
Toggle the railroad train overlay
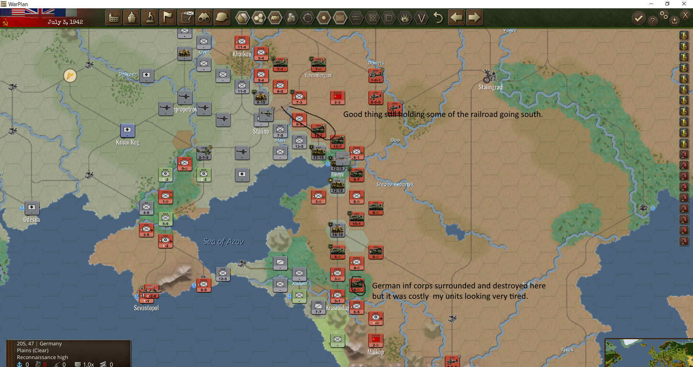[x=275, y=18]
